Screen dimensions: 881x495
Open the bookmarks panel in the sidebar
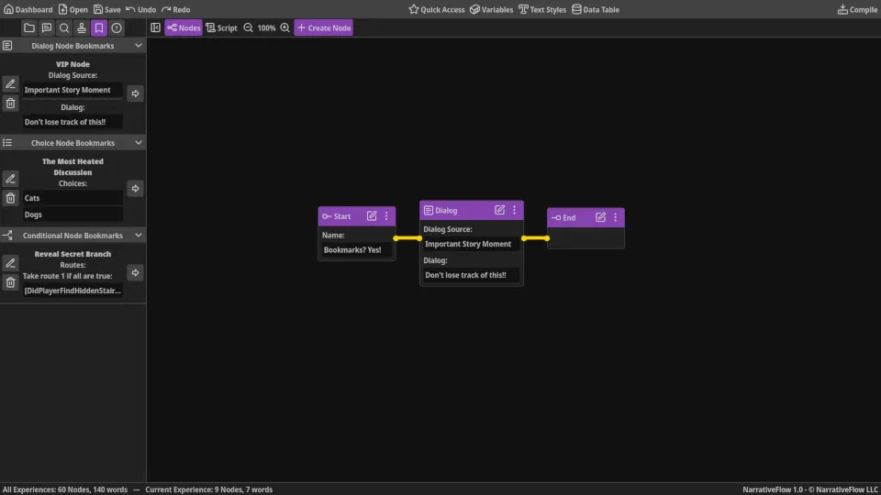99,27
